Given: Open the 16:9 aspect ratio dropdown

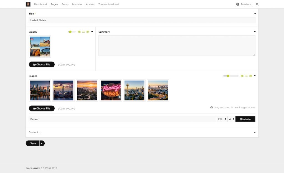Looking at the screenshot, I should click(x=222, y=119).
